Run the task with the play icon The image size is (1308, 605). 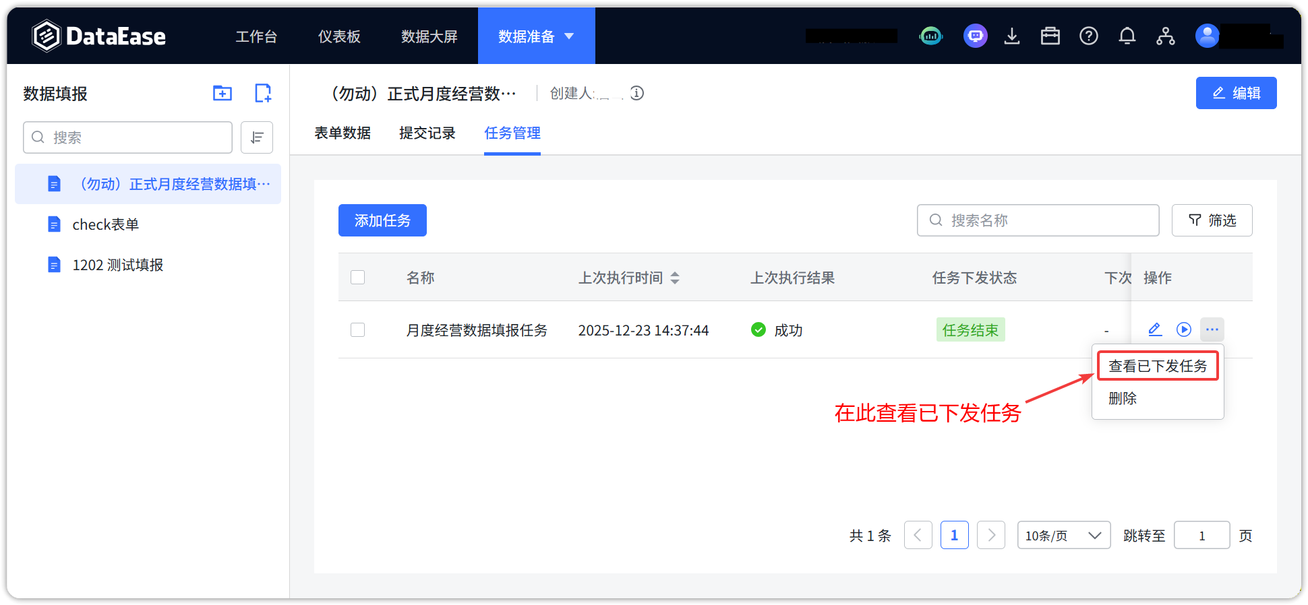(x=1183, y=329)
